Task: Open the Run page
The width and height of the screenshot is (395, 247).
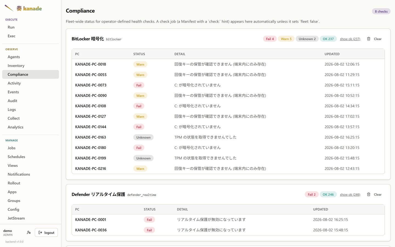Action: [30, 27]
